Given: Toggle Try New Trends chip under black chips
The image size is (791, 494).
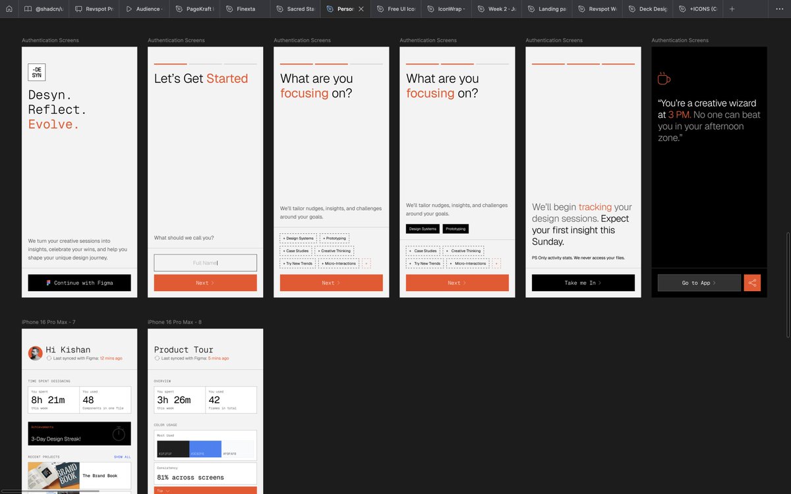Looking at the screenshot, I should point(424,263).
